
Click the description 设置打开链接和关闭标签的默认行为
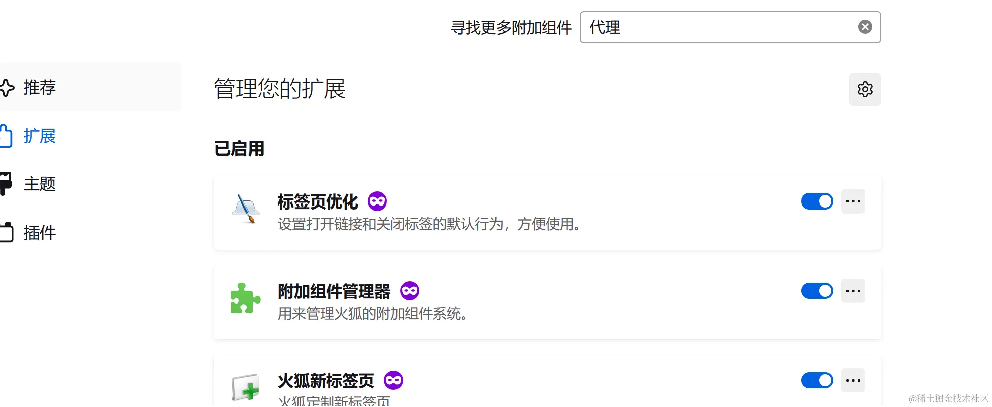tap(430, 224)
